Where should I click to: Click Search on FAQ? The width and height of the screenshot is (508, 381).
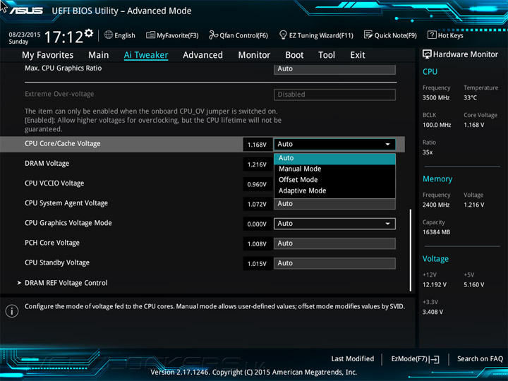point(480,359)
